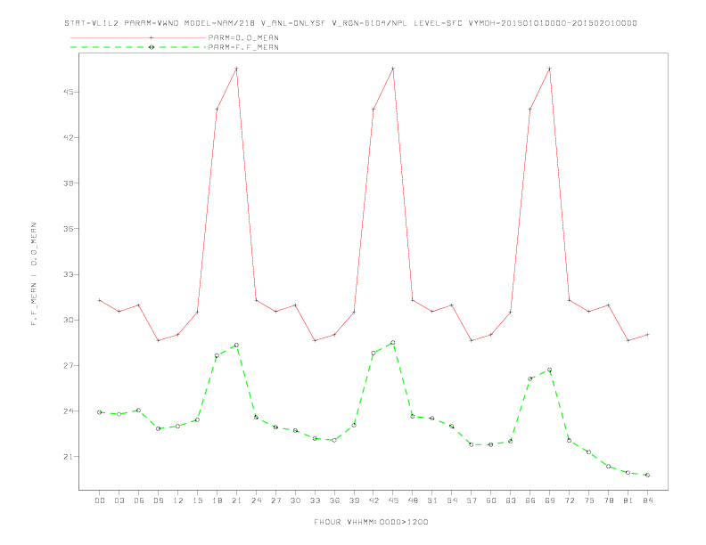This screenshot has height=545, width=706.
Task: Click the red line sample in the legend
Action: (x=138, y=37)
